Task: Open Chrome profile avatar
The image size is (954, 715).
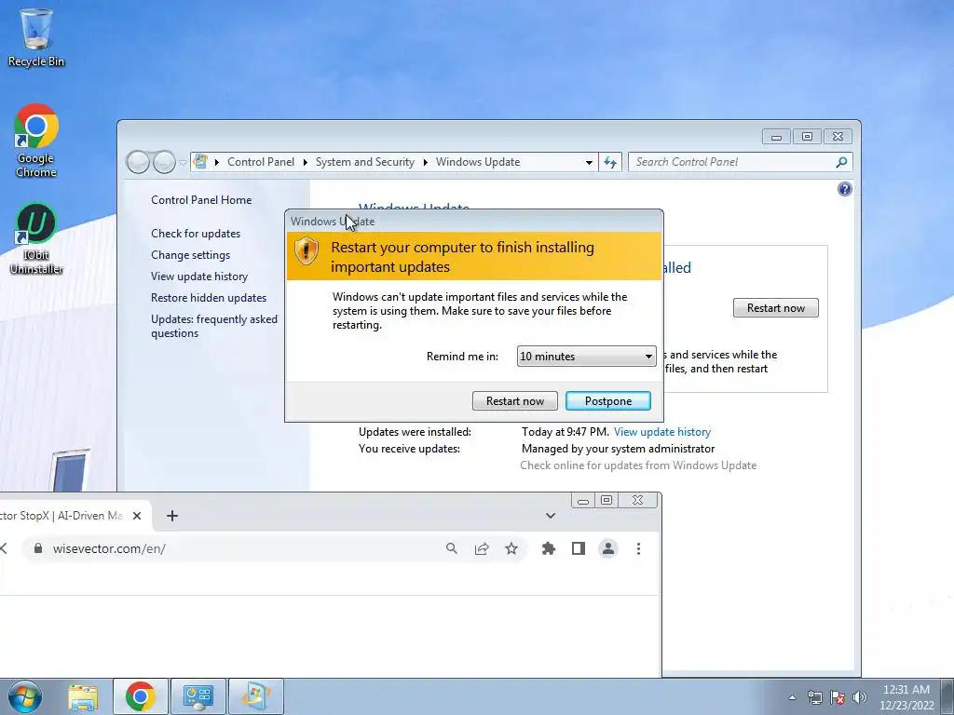Action: [x=607, y=548]
